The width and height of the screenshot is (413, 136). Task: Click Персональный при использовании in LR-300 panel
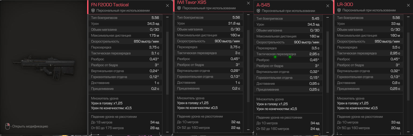coord(369,10)
